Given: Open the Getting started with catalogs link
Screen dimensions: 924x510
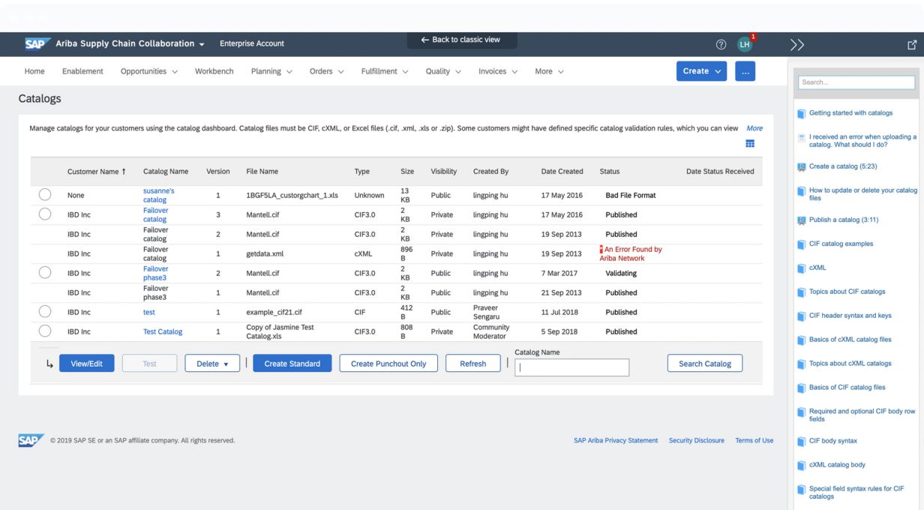Looking at the screenshot, I should [850, 113].
